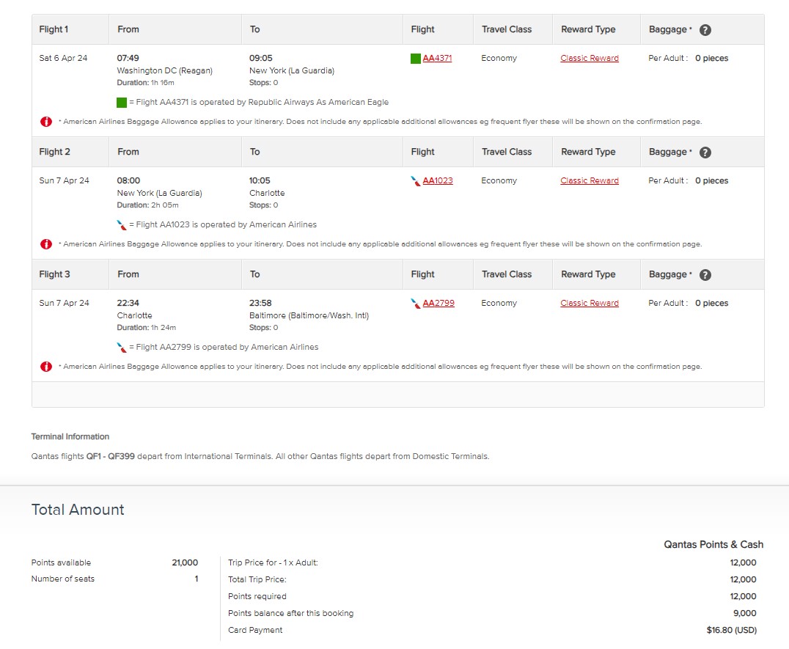Select the 'Card Payment' label

click(255, 630)
